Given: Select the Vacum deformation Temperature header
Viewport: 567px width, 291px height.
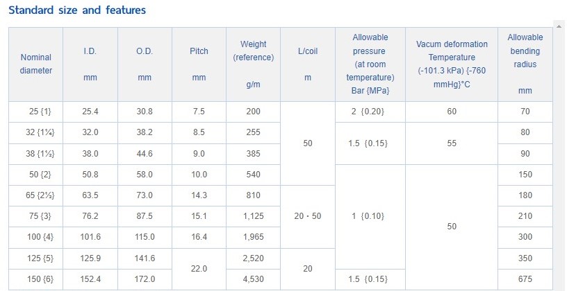Looking at the screenshot, I should click(x=452, y=64).
